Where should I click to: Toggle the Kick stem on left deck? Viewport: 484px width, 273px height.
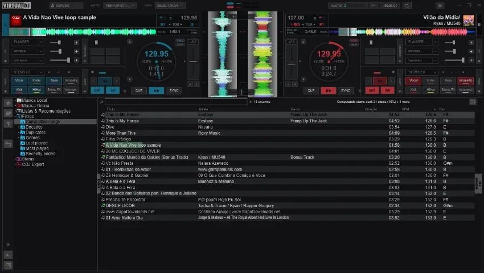click(x=19, y=90)
